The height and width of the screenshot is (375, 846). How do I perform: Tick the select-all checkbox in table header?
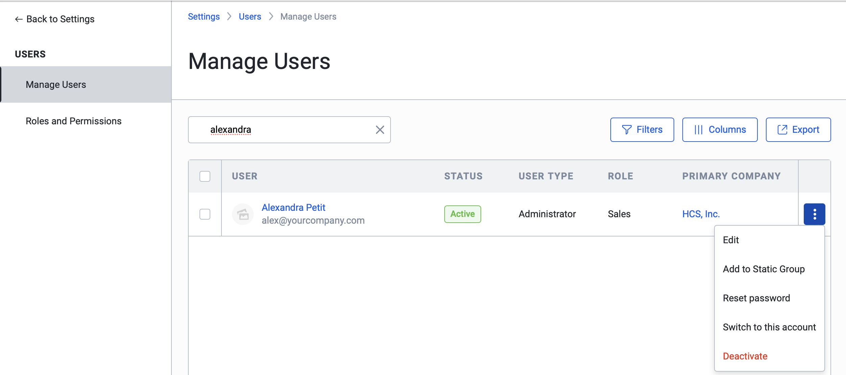pos(205,176)
